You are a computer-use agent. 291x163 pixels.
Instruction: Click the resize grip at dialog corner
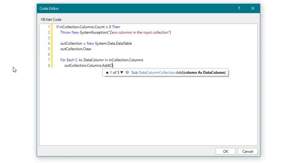[x=258, y=153]
